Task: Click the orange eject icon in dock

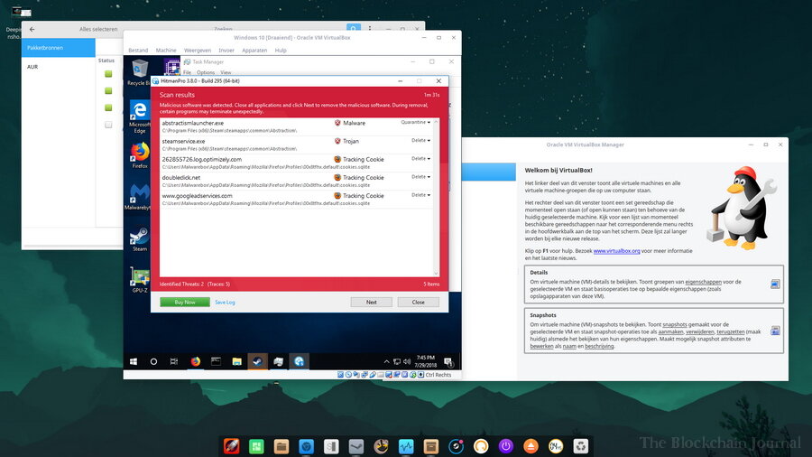Action: click(x=531, y=445)
